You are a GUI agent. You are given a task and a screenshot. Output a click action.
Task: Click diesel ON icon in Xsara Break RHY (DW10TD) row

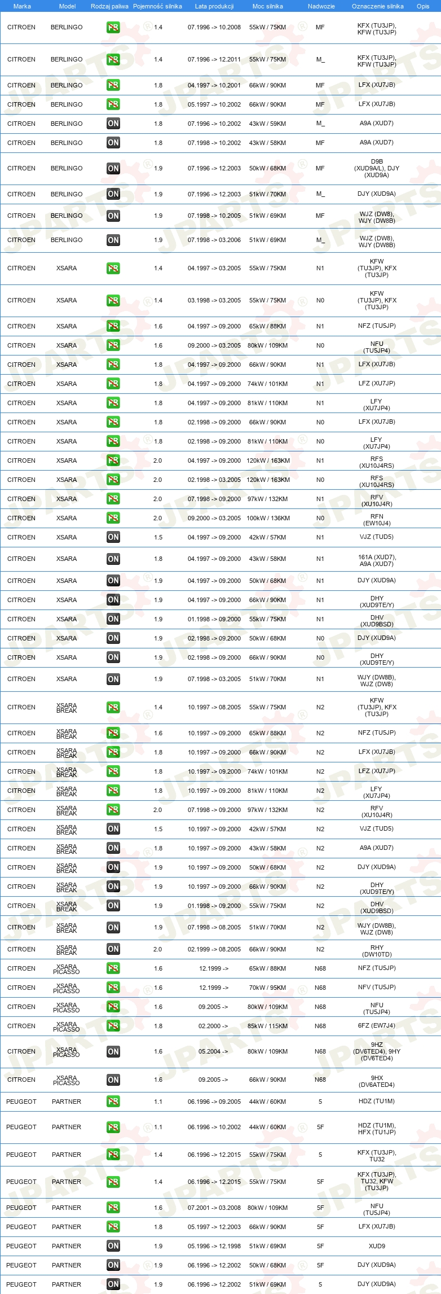point(113,949)
